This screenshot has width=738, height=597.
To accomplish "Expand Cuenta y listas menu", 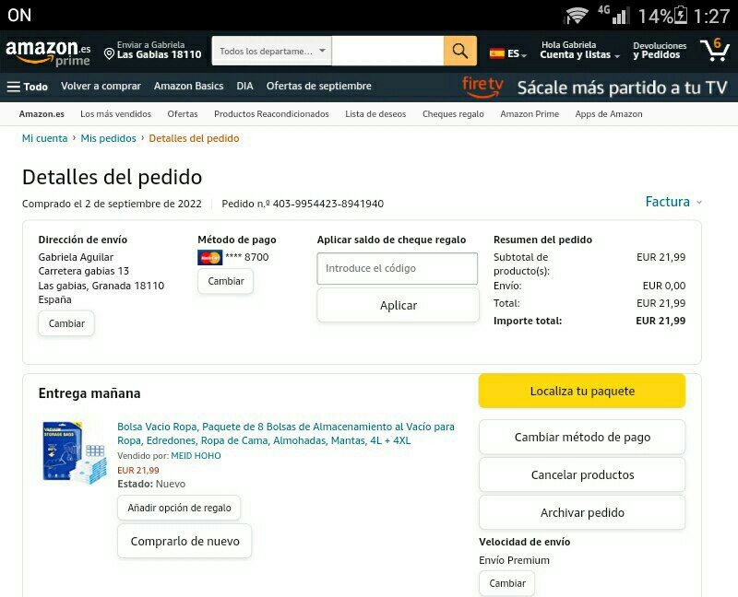I will [x=579, y=50].
